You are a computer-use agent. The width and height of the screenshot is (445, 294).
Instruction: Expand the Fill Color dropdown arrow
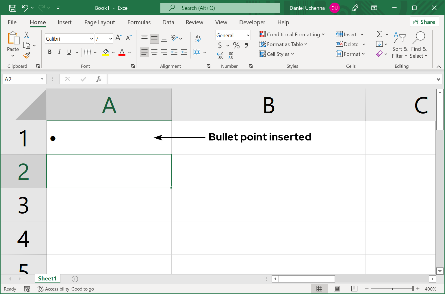pyautogui.click(x=113, y=52)
